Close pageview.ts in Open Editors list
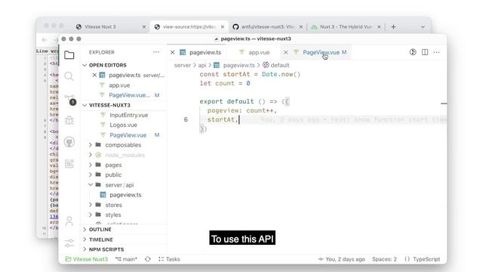 pos(94,75)
